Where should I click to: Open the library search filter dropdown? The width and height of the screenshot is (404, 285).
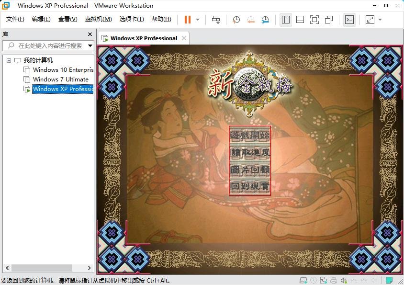[90, 46]
